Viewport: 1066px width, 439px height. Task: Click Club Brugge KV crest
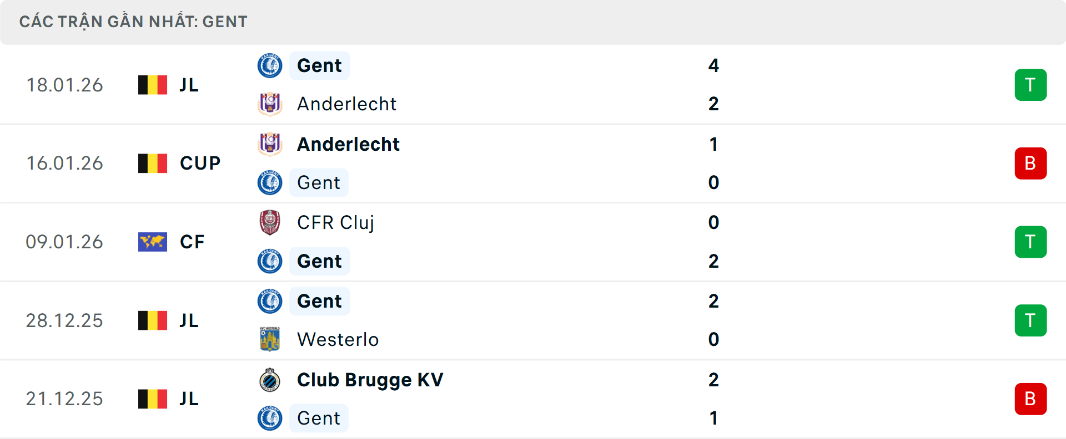click(x=270, y=380)
